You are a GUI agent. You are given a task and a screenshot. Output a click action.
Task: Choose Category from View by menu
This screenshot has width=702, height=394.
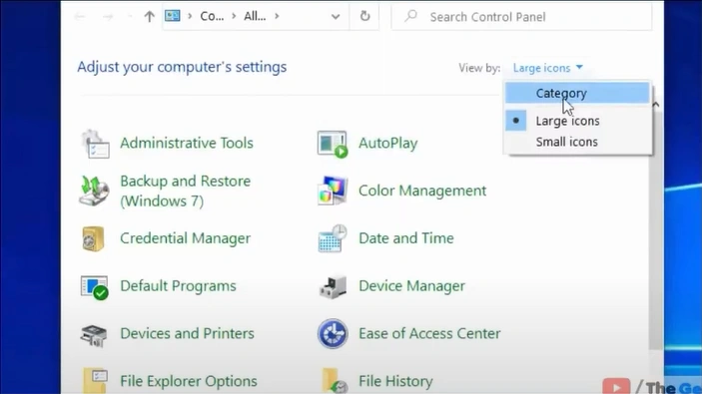point(577,93)
